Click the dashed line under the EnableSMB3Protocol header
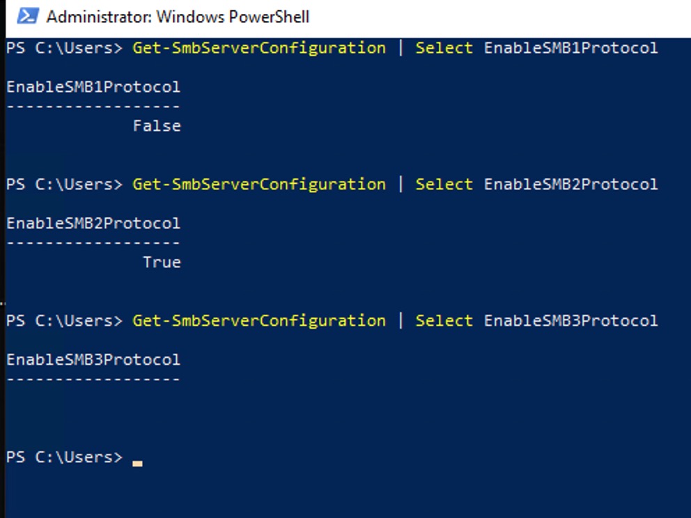This screenshot has height=518, width=691. tap(93, 379)
